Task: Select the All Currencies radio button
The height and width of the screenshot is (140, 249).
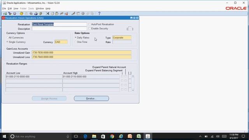Action: 7,38
